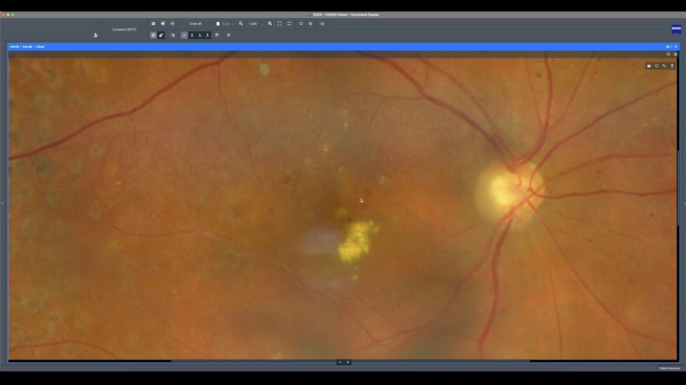686x385 pixels.
Task: Activate the blue channel filter
Action: (207, 35)
